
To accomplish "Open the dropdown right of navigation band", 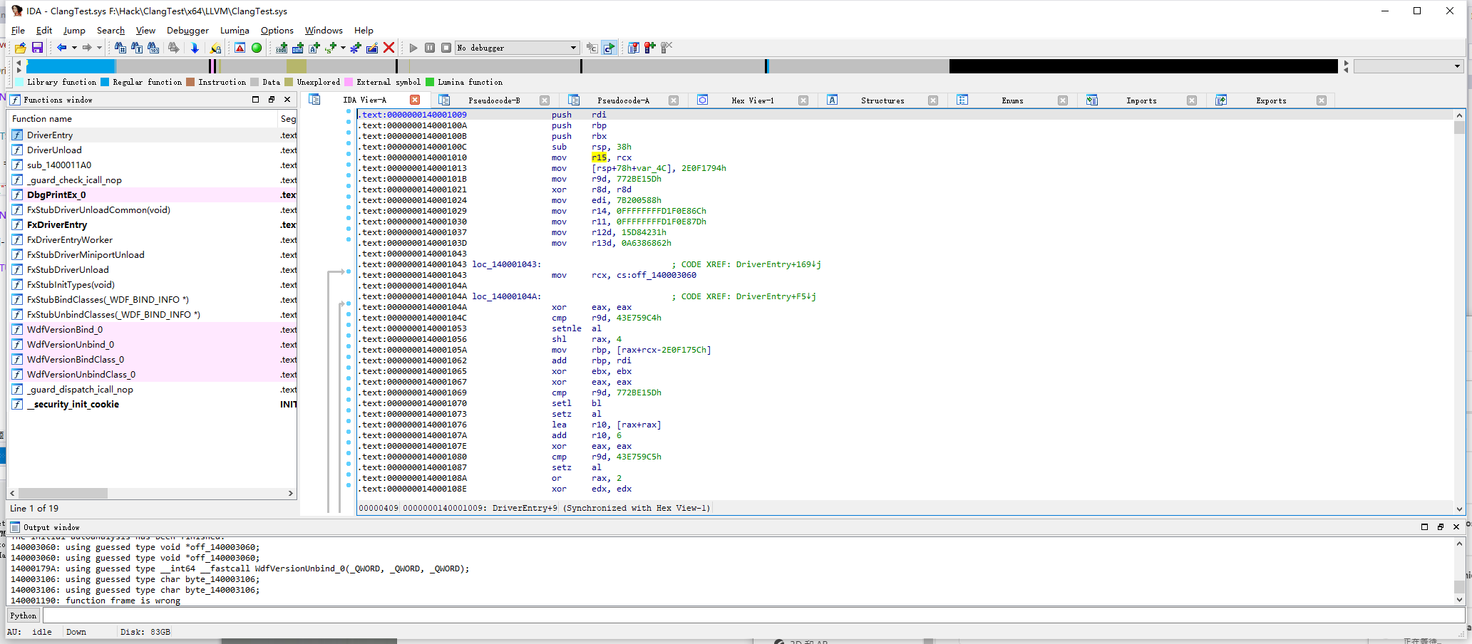I will (x=1457, y=66).
